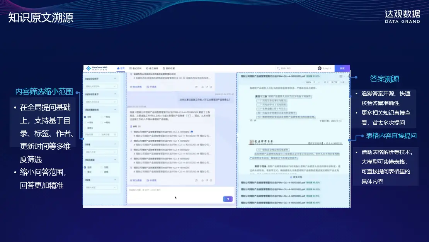This screenshot has width=429, height=242.
Task: Select 自定义 time range radio option
Action: (85, 127)
